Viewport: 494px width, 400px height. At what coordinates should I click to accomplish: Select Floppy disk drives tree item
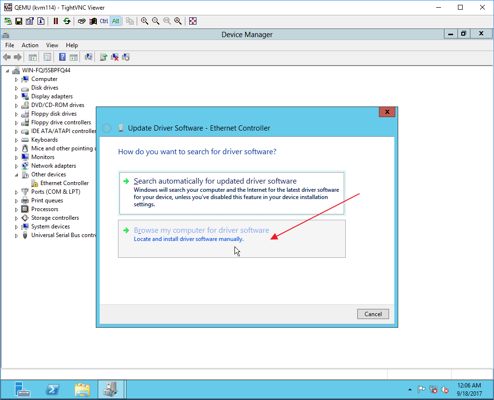pos(53,114)
